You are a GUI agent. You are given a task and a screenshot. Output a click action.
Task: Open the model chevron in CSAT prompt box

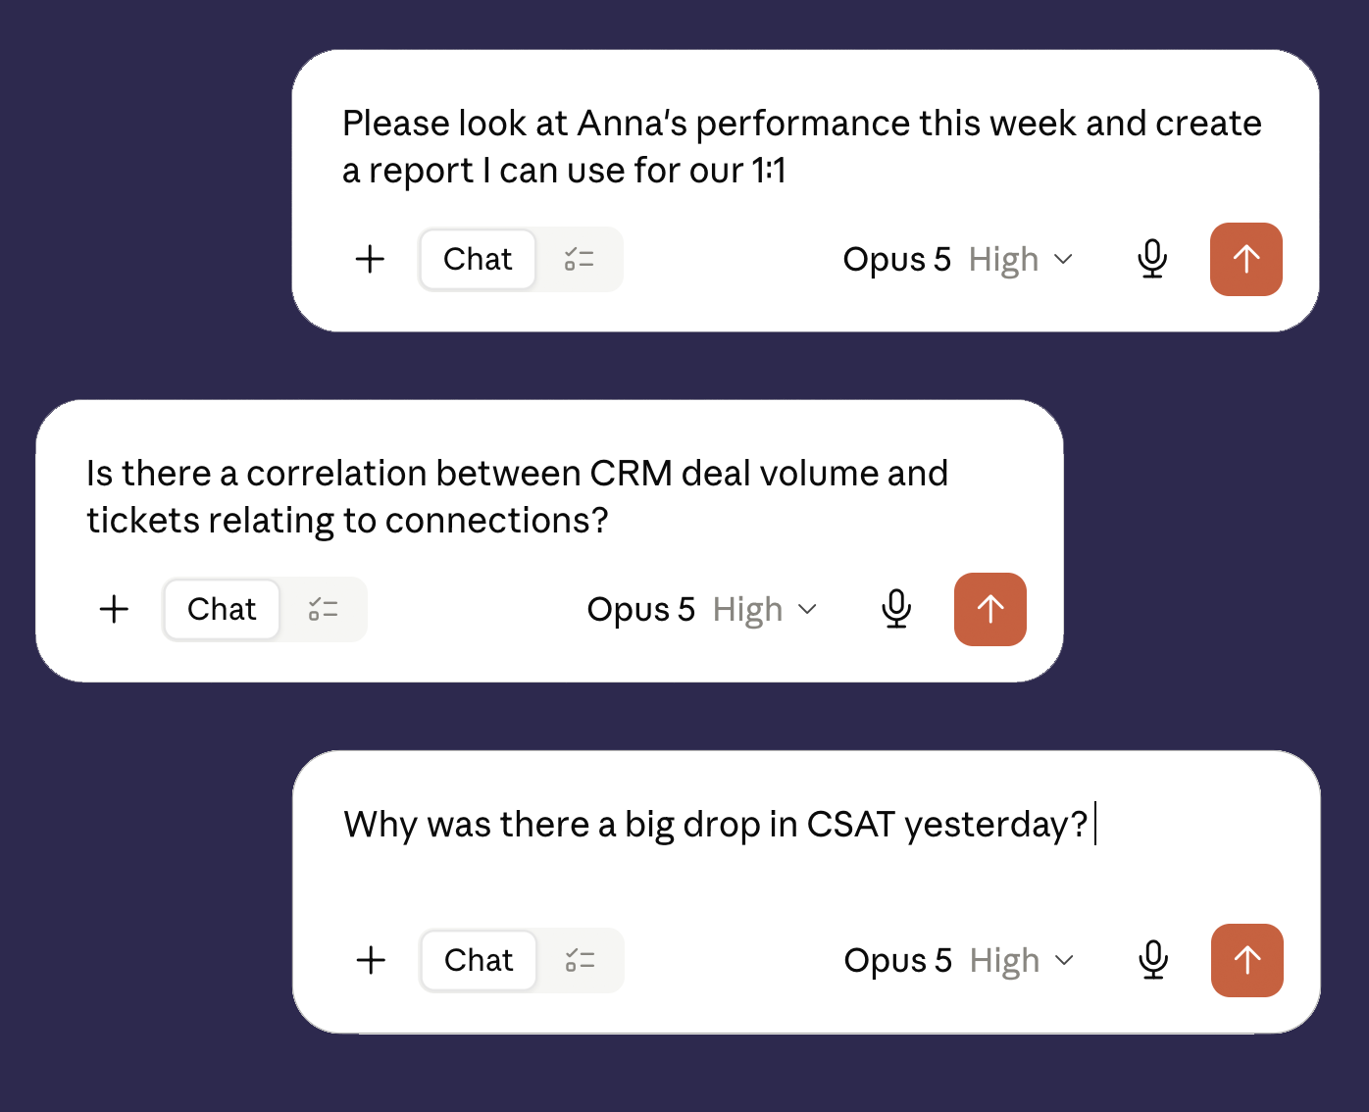point(1064,961)
